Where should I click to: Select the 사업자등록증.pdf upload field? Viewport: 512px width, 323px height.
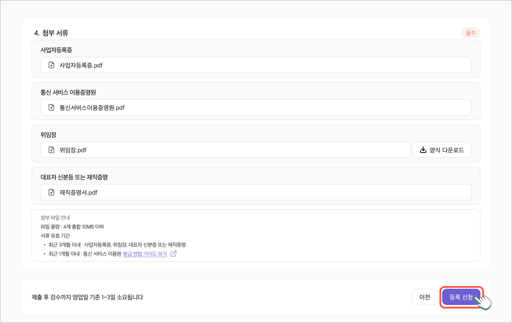tap(256, 65)
